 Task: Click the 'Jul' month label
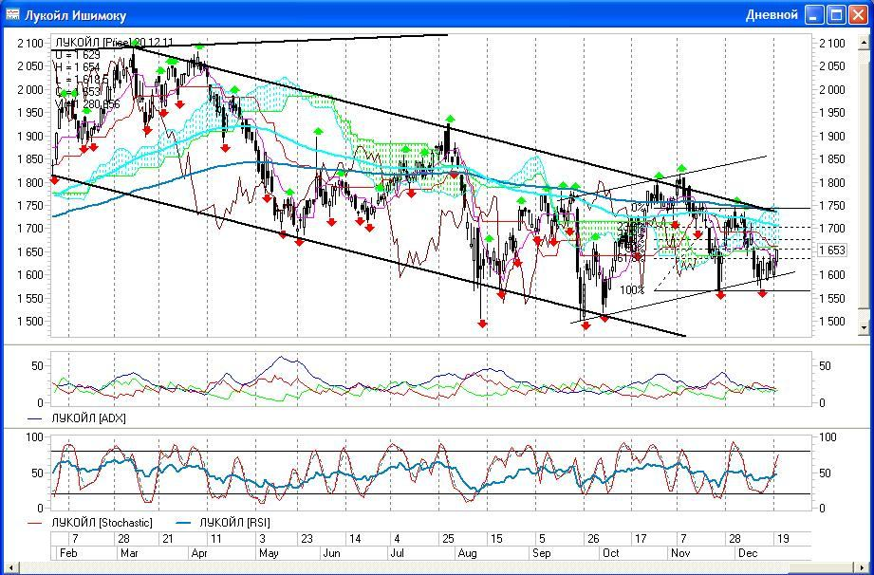(398, 554)
